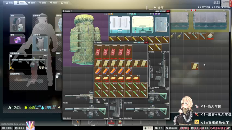Click the search icon in THICC window
This screenshot has width=232, height=130.
[64, 11]
